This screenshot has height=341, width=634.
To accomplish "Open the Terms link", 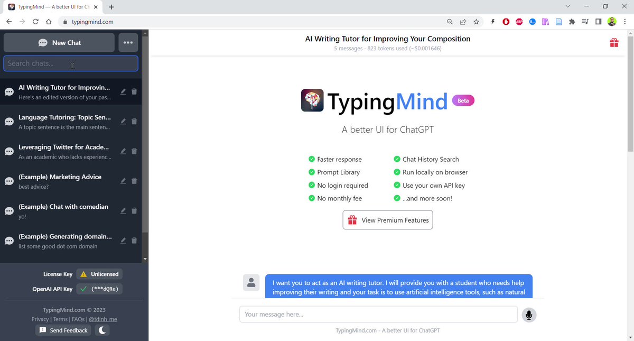I will pos(60,319).
